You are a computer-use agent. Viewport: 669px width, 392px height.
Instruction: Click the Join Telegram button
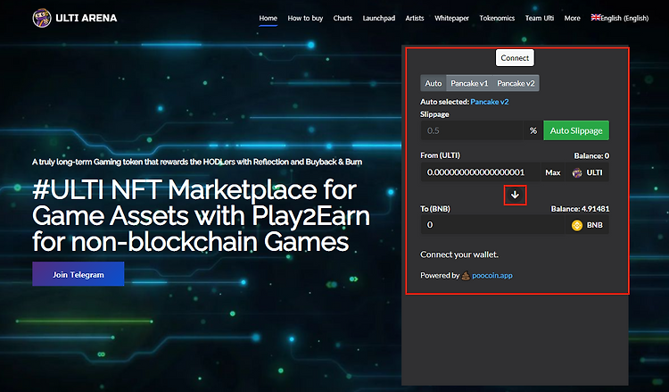[78, 274]
